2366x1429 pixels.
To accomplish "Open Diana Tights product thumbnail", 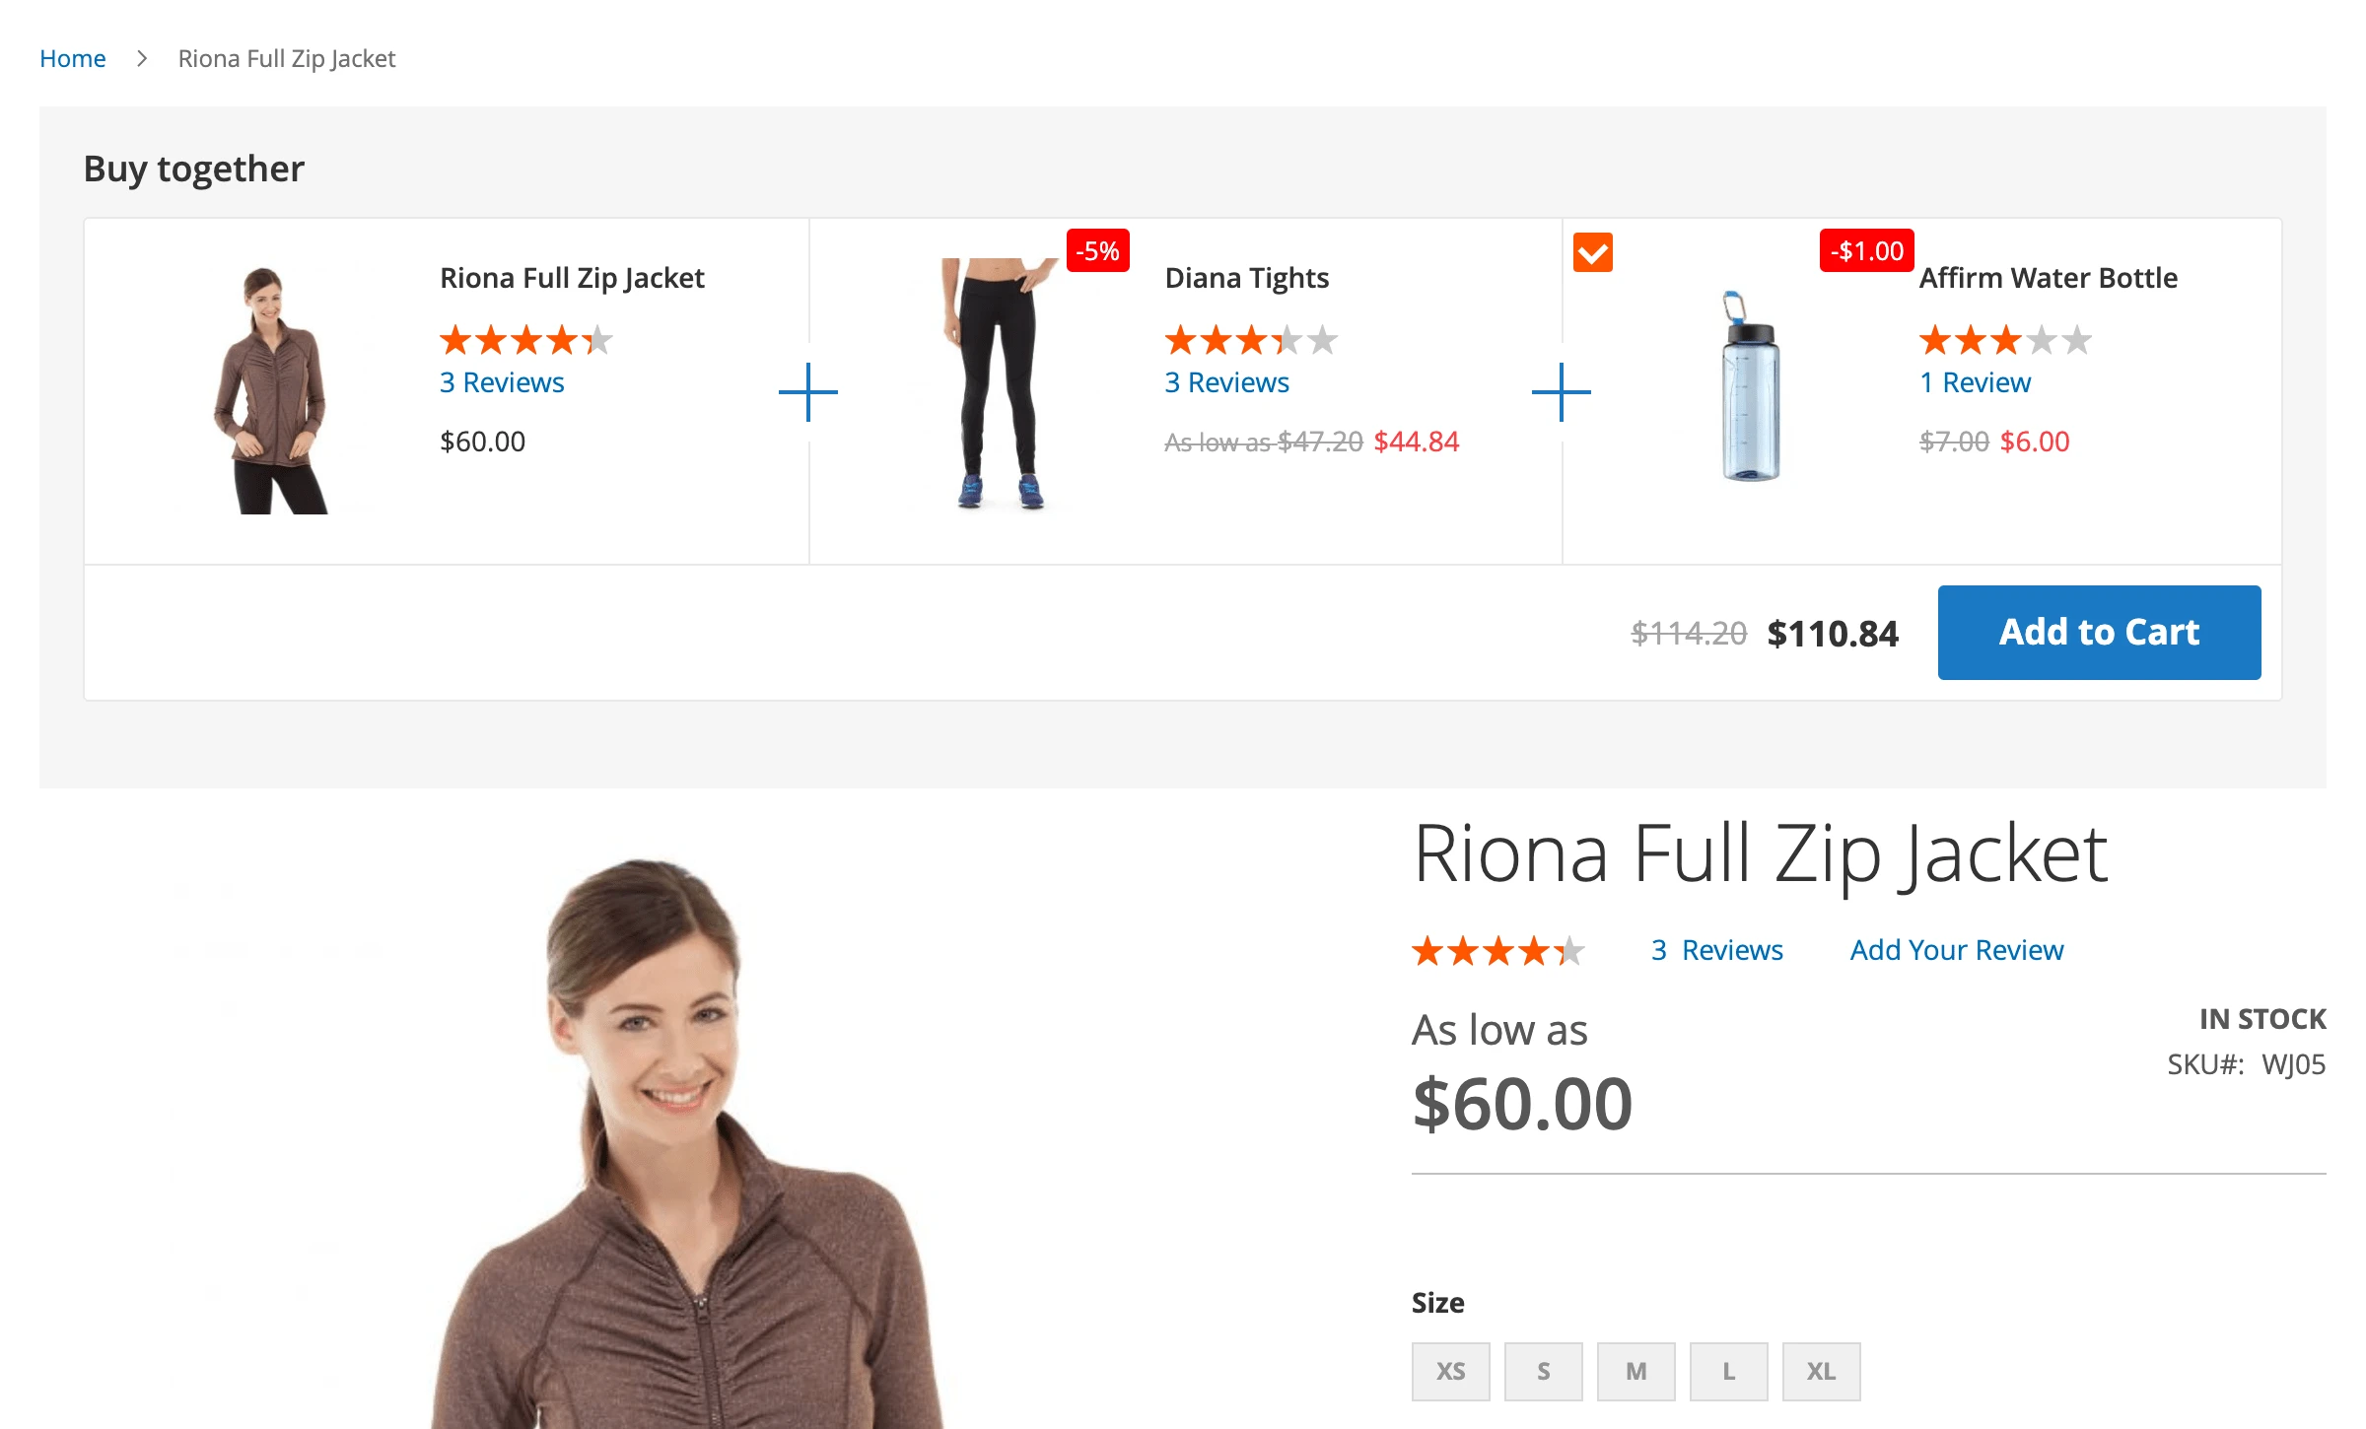I will coord(1000,384).
